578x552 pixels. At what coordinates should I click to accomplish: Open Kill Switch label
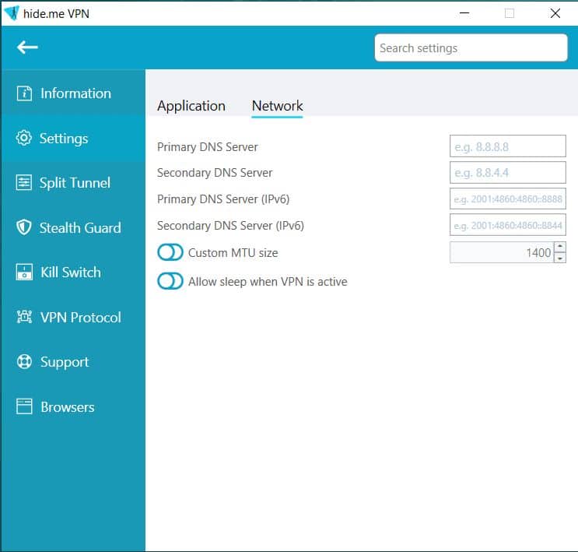tap(71, 272)
